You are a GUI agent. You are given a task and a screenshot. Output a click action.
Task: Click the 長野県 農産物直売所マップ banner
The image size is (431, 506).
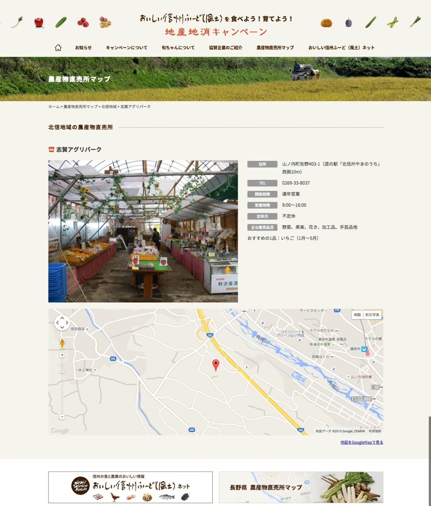[x=301, y=487]
